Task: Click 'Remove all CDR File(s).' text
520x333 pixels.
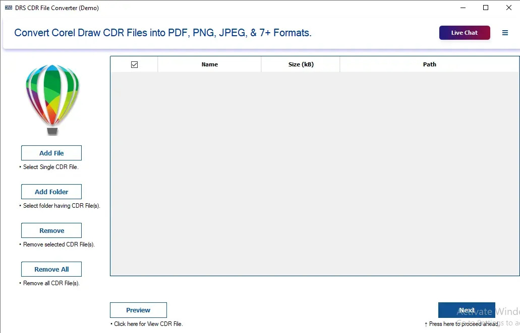Action: click(51, 283)
